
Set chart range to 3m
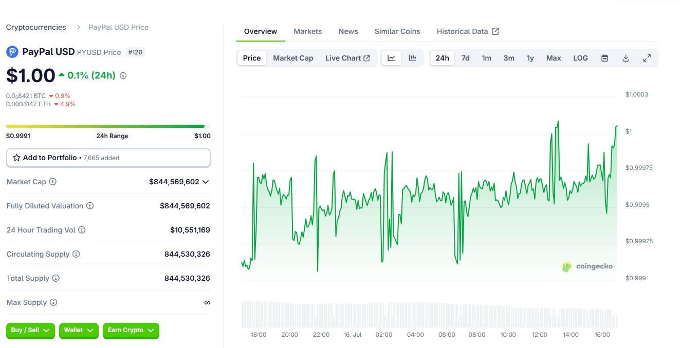509,58
